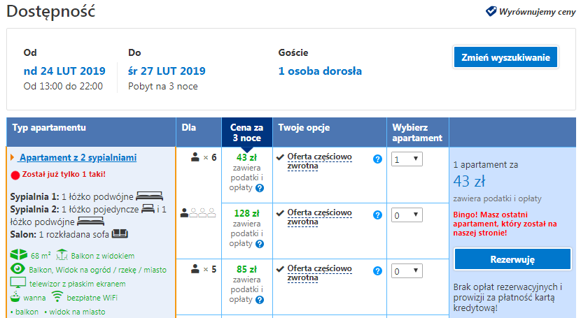Screen dimensions: 581x318
Task: Click help icon beside 128 zł refund offer
Action: (x=377, y=215)
